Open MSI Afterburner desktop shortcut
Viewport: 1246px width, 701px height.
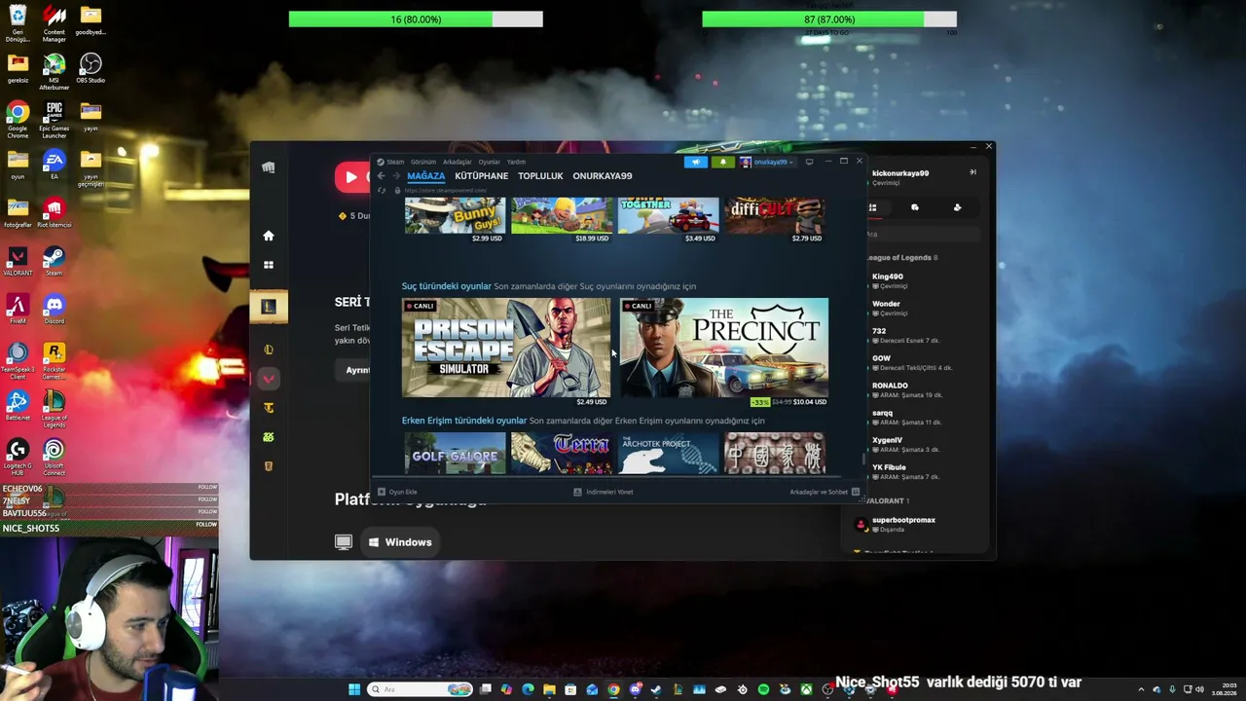point(55,70)
